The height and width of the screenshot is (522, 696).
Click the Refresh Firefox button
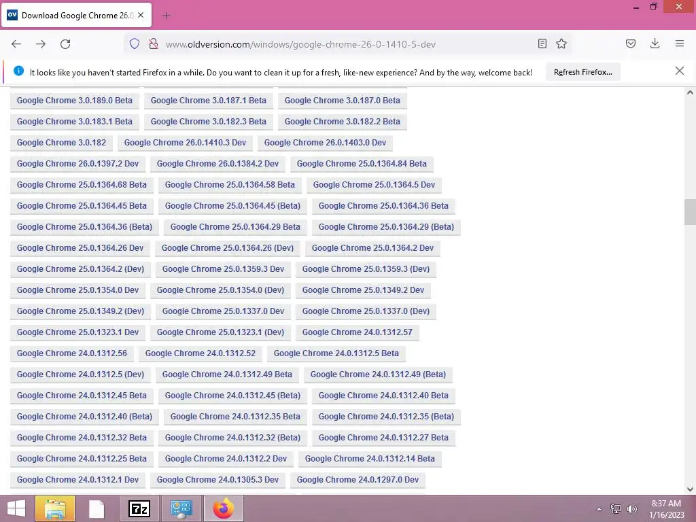coord(582,72)
